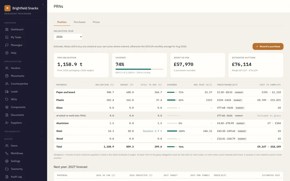The image size is (290, 181).
Task: Click the Plastic row material name
Action: point(60,100)
